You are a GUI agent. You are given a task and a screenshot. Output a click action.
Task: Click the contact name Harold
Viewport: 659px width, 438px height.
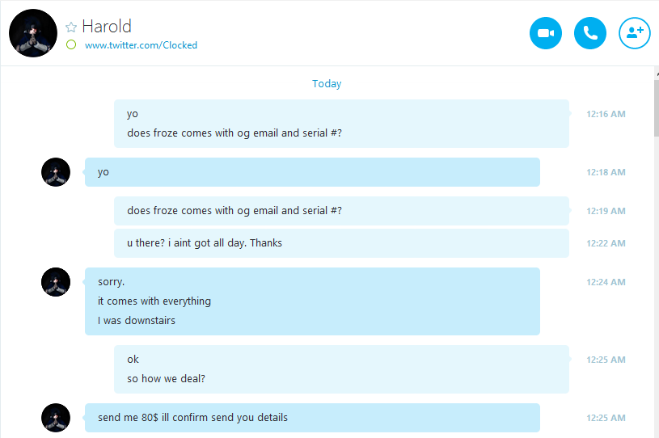(107, 26)
